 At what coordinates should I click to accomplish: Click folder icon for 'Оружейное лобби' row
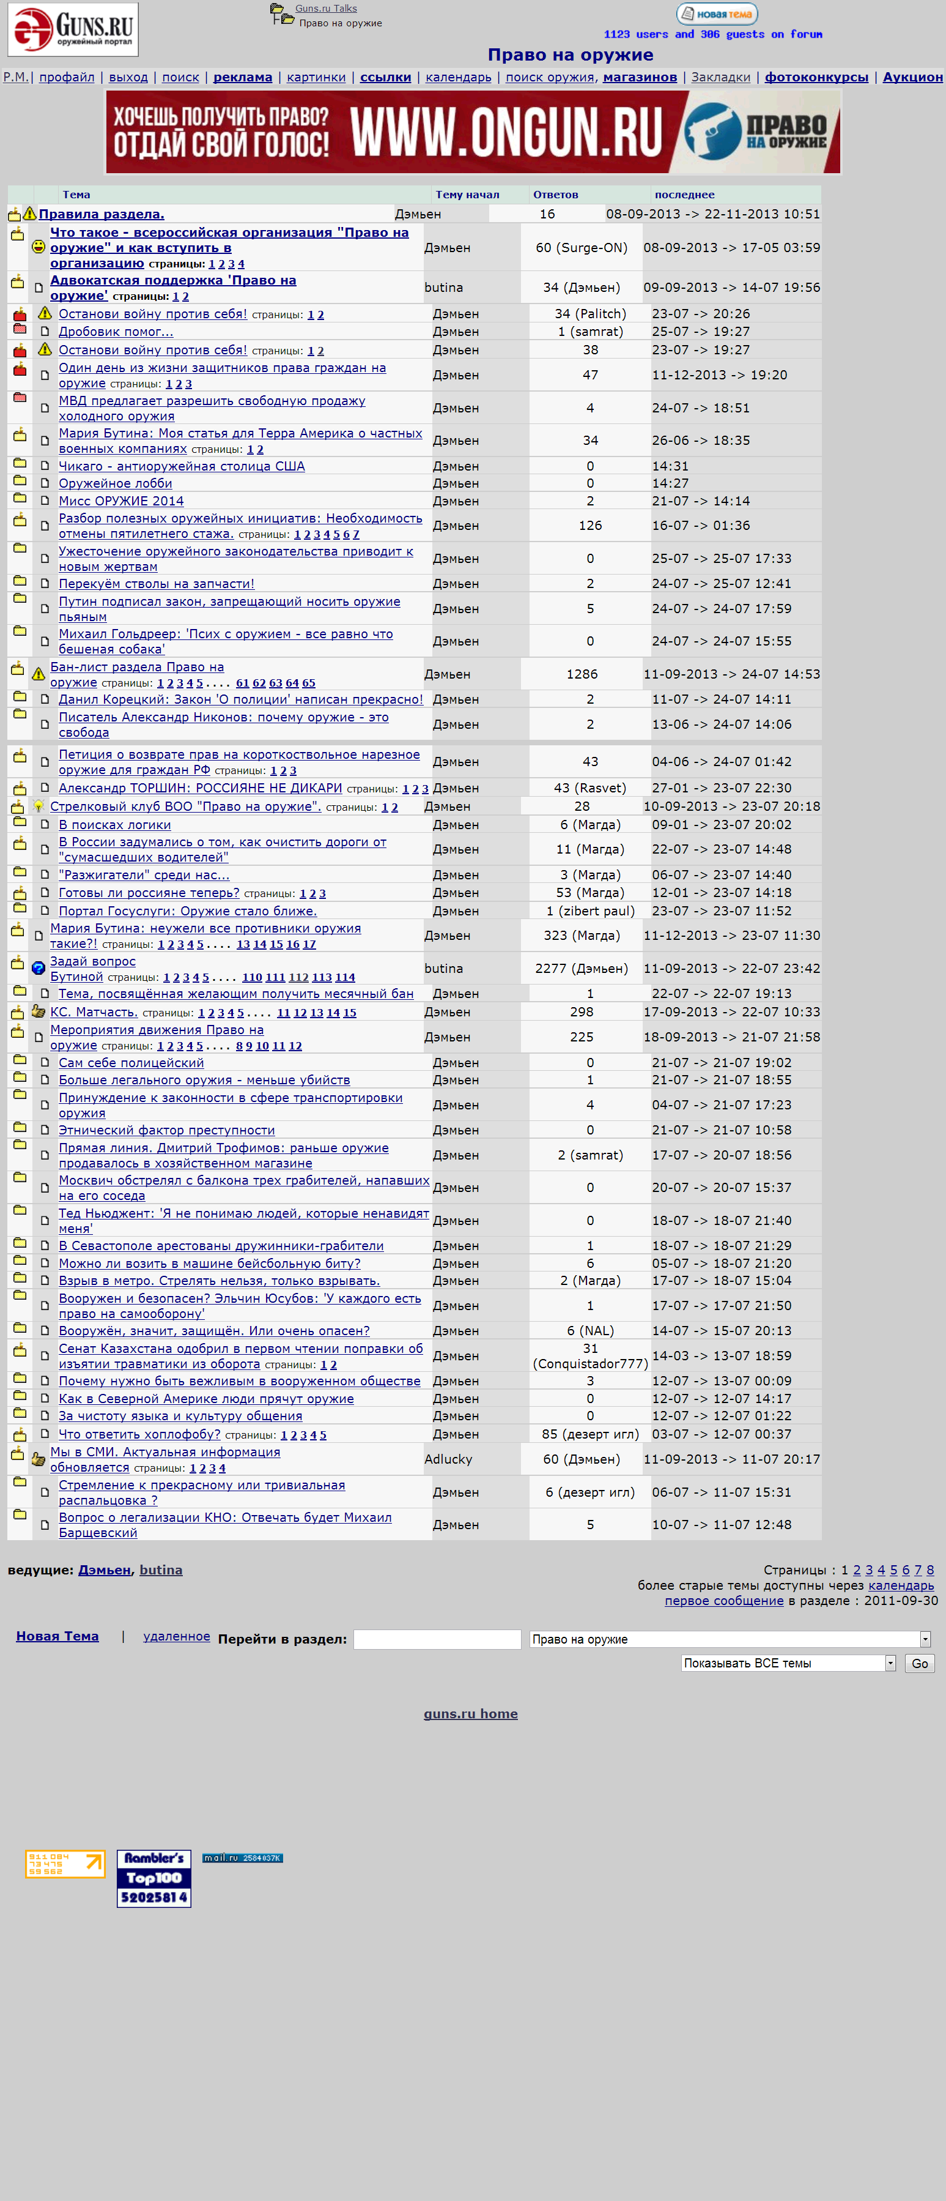(x=20, y=481)
